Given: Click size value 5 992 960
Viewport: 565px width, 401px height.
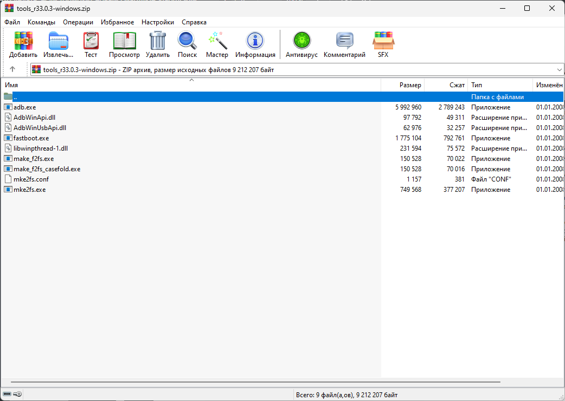Looking at the screenshot, I should point(408,107).
